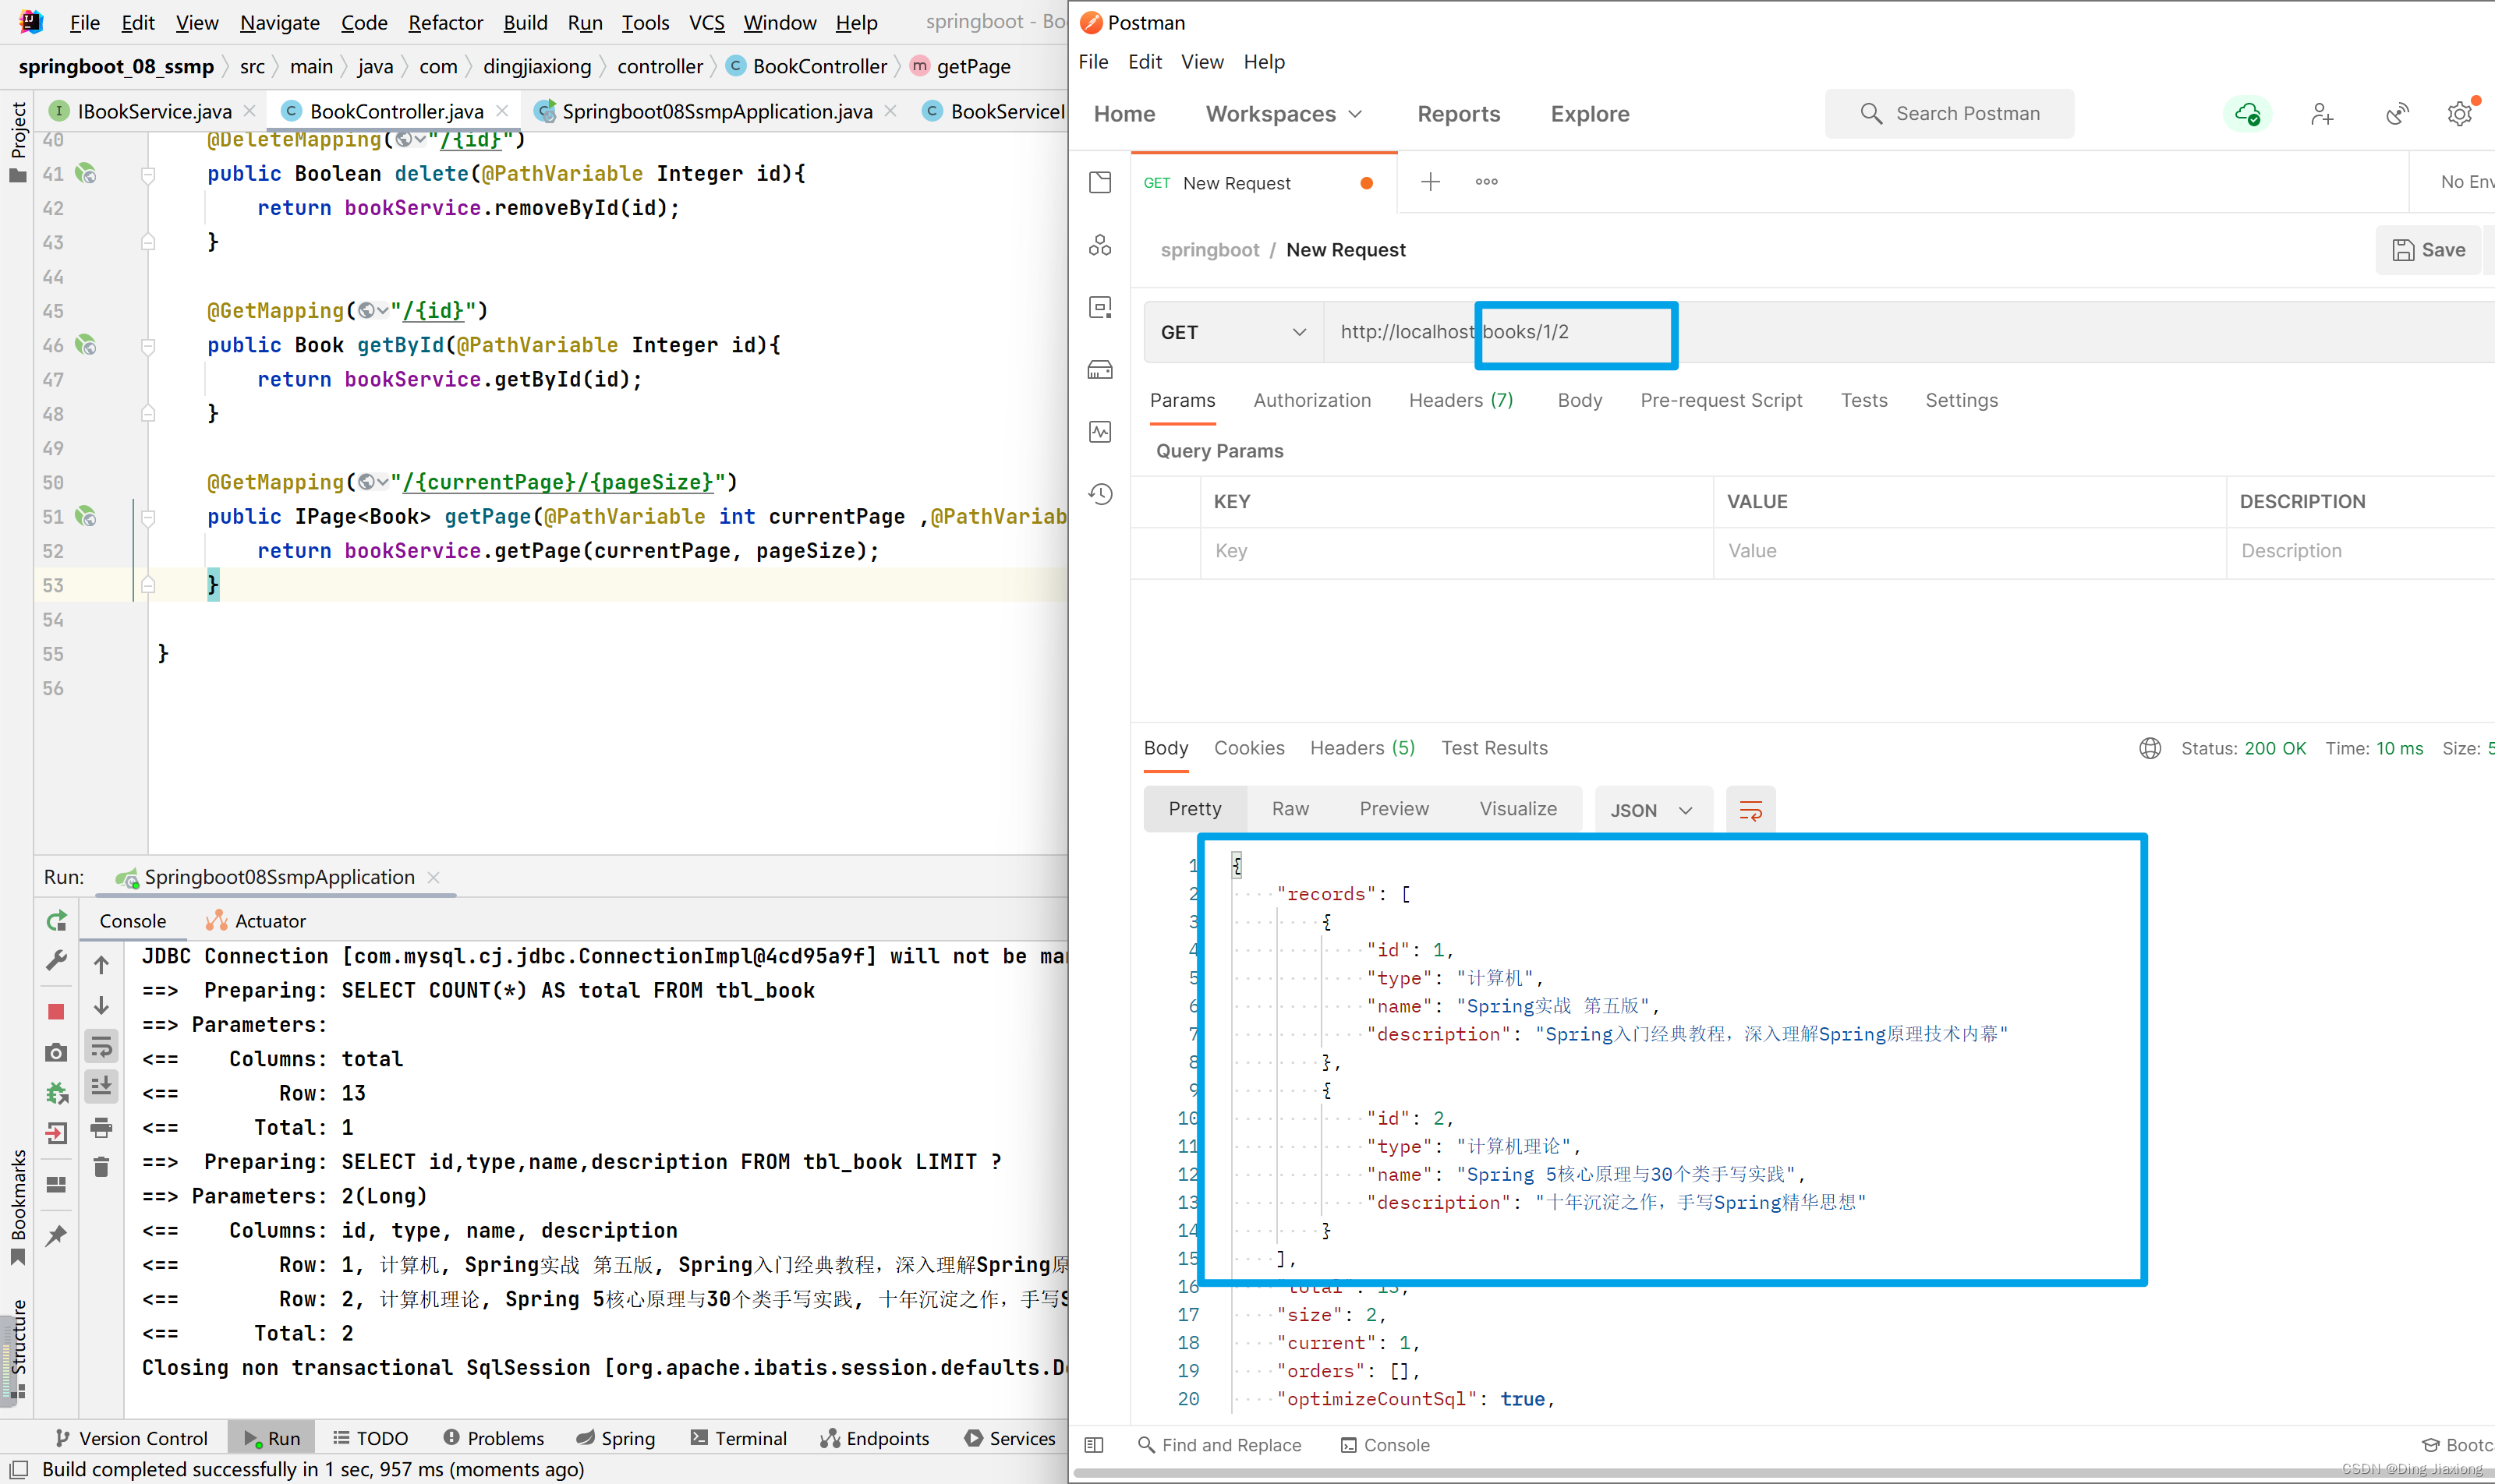Toggle soft-wrap icon in console toolbar
The image size is (2495, 1484).
pos(101,1046)
